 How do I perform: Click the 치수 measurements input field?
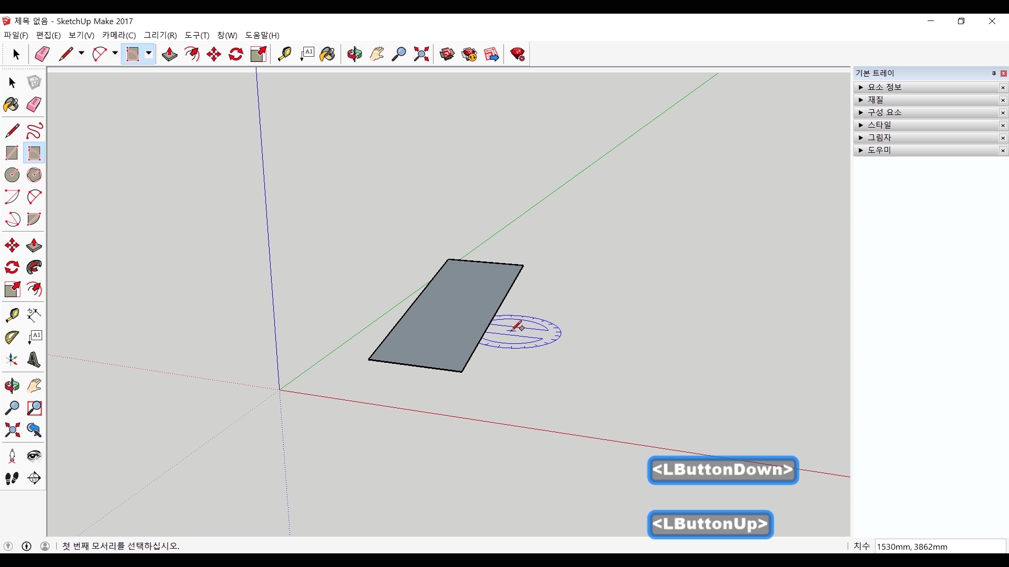point(940,547)
